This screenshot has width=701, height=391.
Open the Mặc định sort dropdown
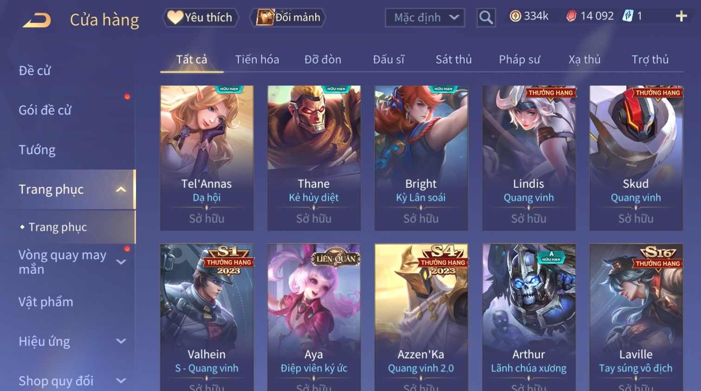click(x=425, y=18)
